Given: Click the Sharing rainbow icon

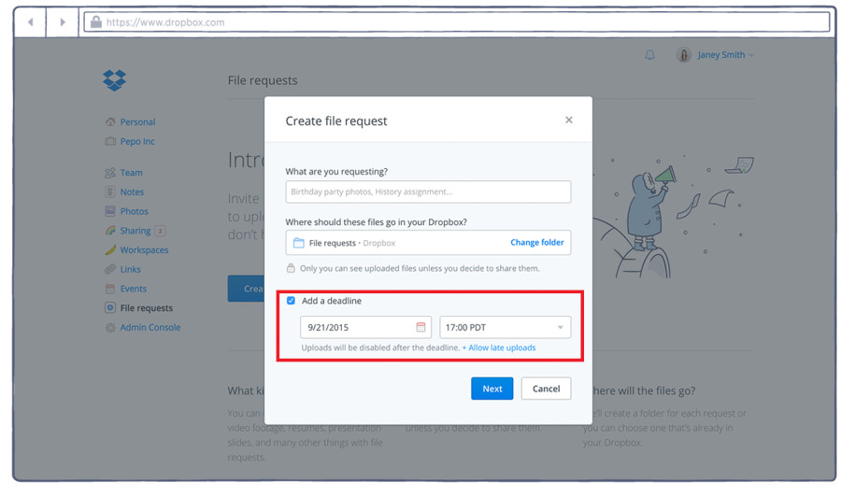Looking at the screenshot, I should 110,231.
